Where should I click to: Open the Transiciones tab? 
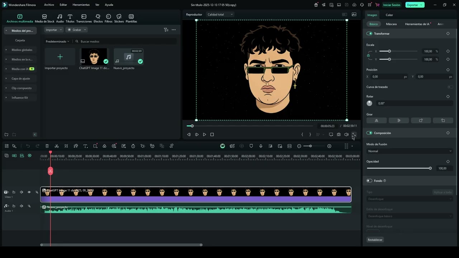click(84, 18)
